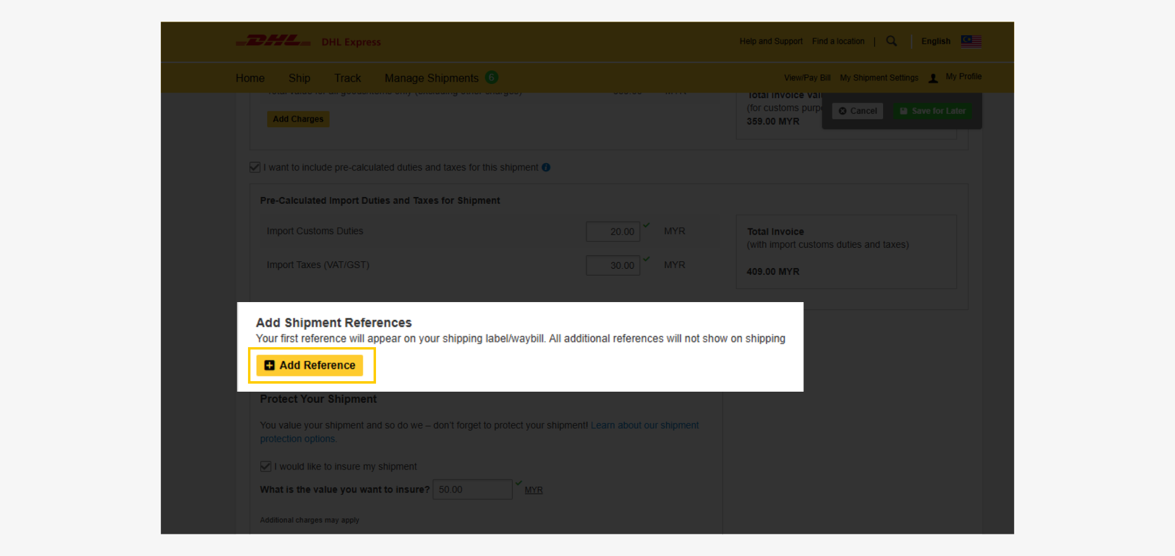
Task: Open the duties and taxes info icon
Action: [546, 167]
